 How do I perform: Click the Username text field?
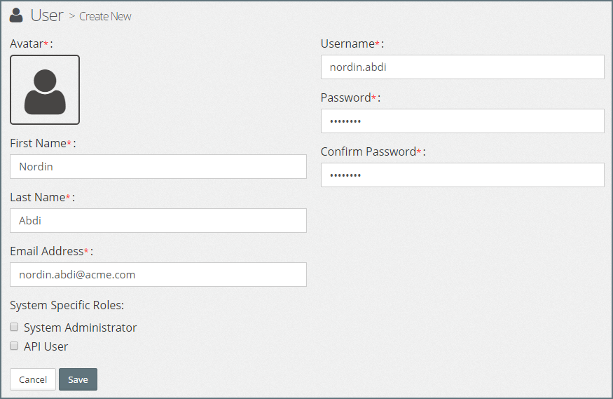pos(462,67)
